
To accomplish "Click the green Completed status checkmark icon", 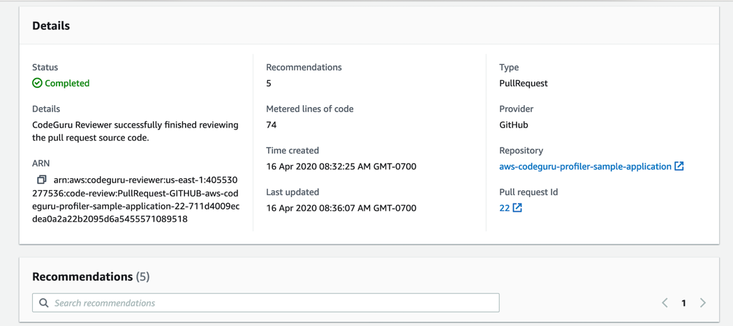I will (x=38, y=83).
